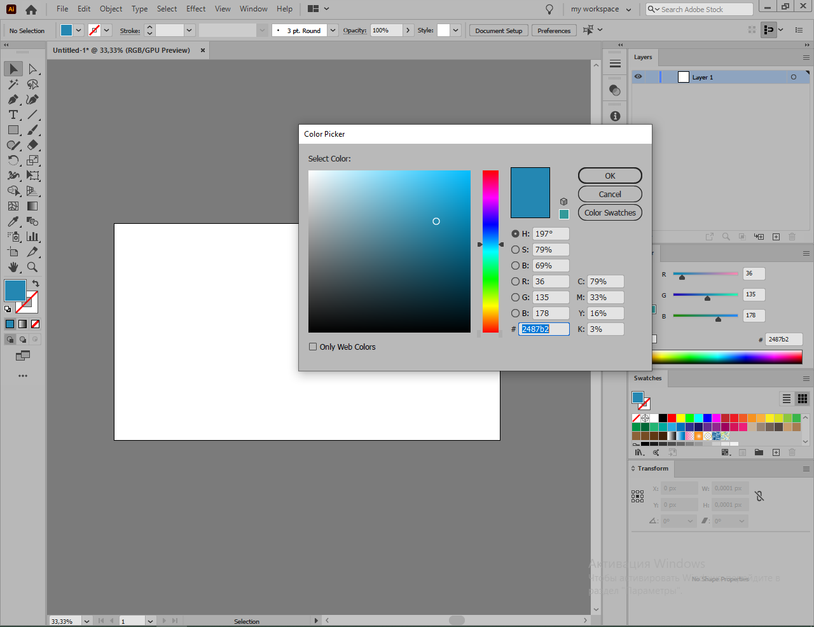Open the Style dropdown
The image size is (814, 627).
pos(455,30)
